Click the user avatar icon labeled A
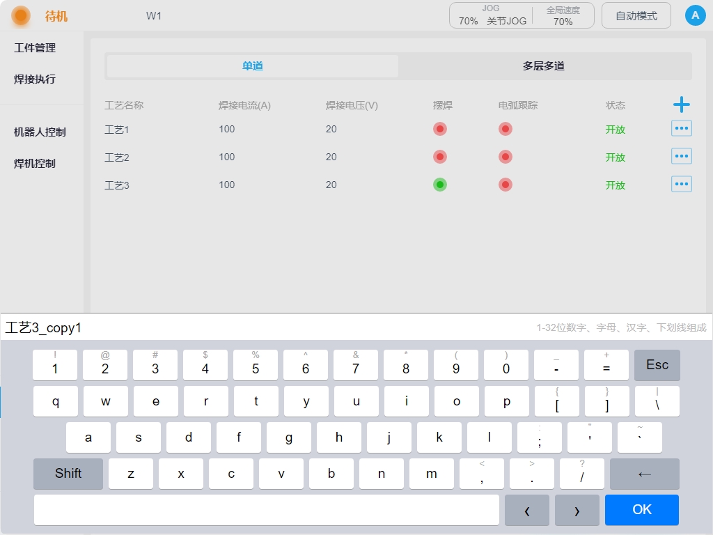The image size is (713, 535). coord(695,15)
